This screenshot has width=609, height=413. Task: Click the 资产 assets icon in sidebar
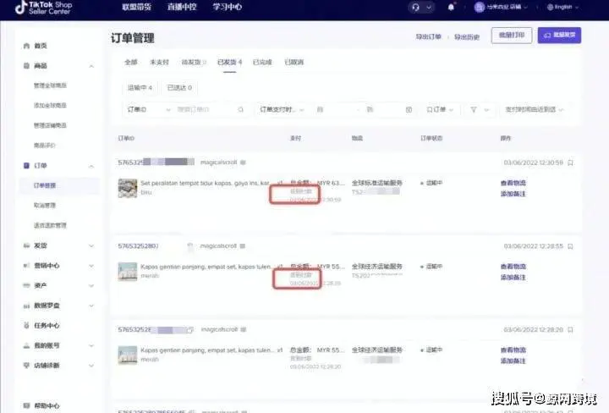click(26, 285)
